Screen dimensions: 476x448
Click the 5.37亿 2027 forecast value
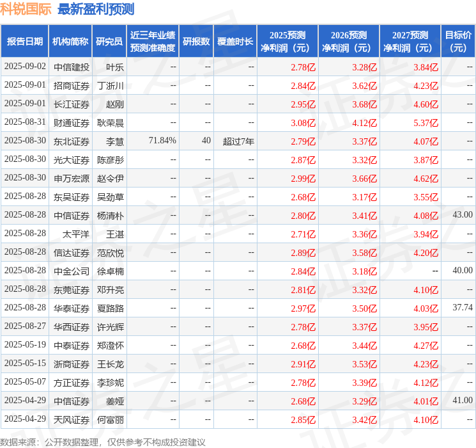coord(426,123)
